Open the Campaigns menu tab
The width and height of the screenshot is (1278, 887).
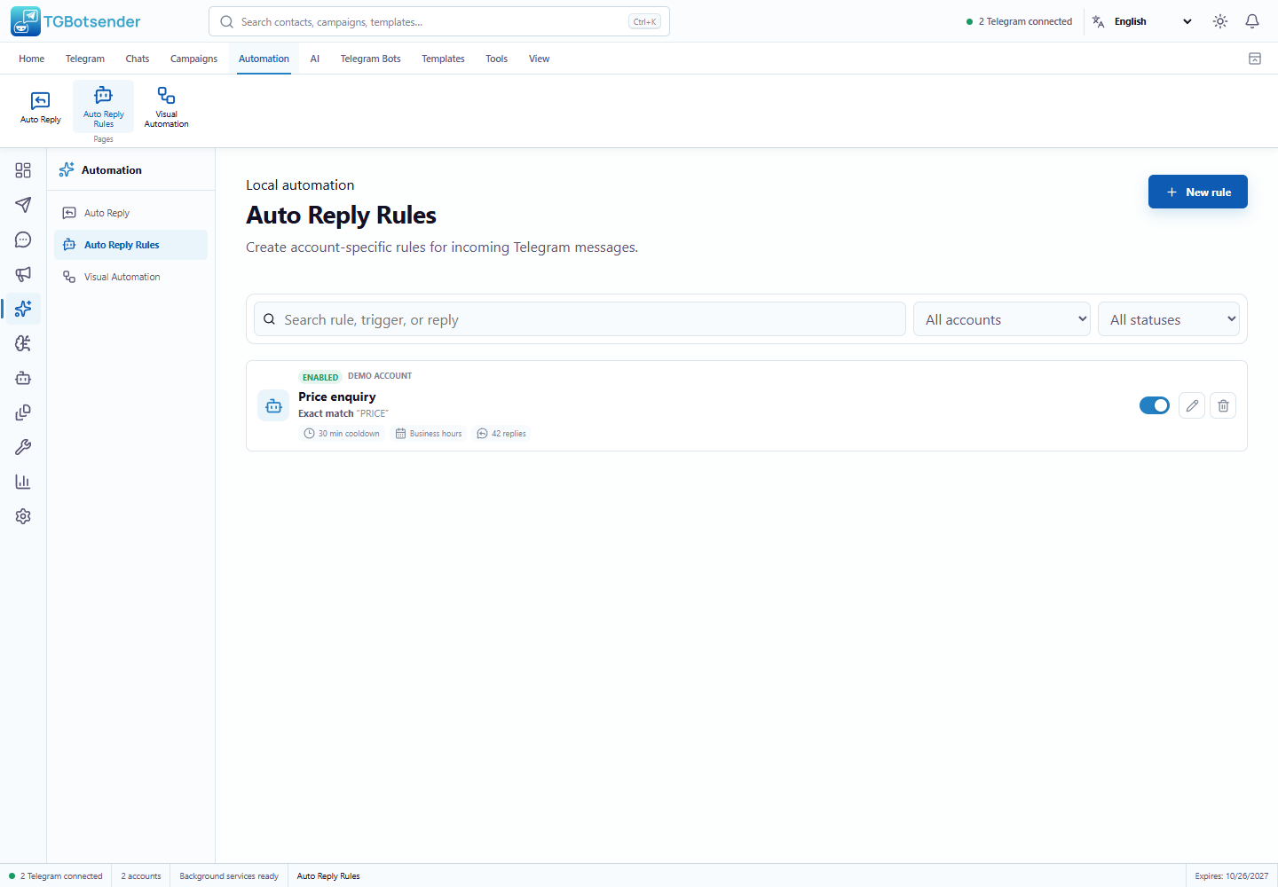pyautogui.click(x=193, y=59)
